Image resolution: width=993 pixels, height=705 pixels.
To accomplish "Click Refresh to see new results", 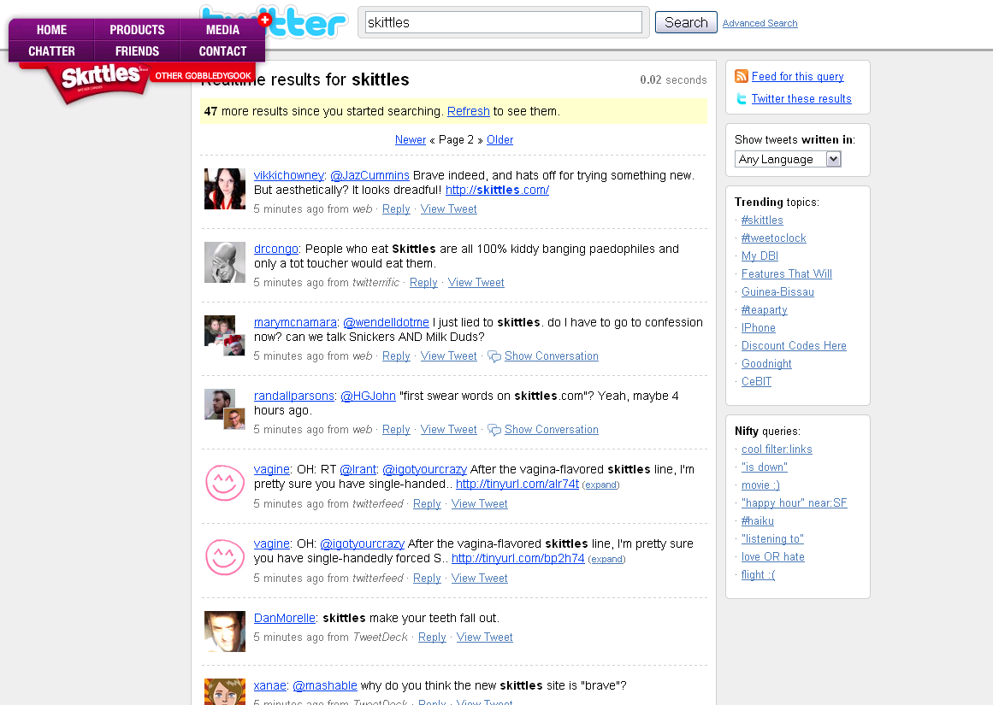I will (x=469, y=111).
